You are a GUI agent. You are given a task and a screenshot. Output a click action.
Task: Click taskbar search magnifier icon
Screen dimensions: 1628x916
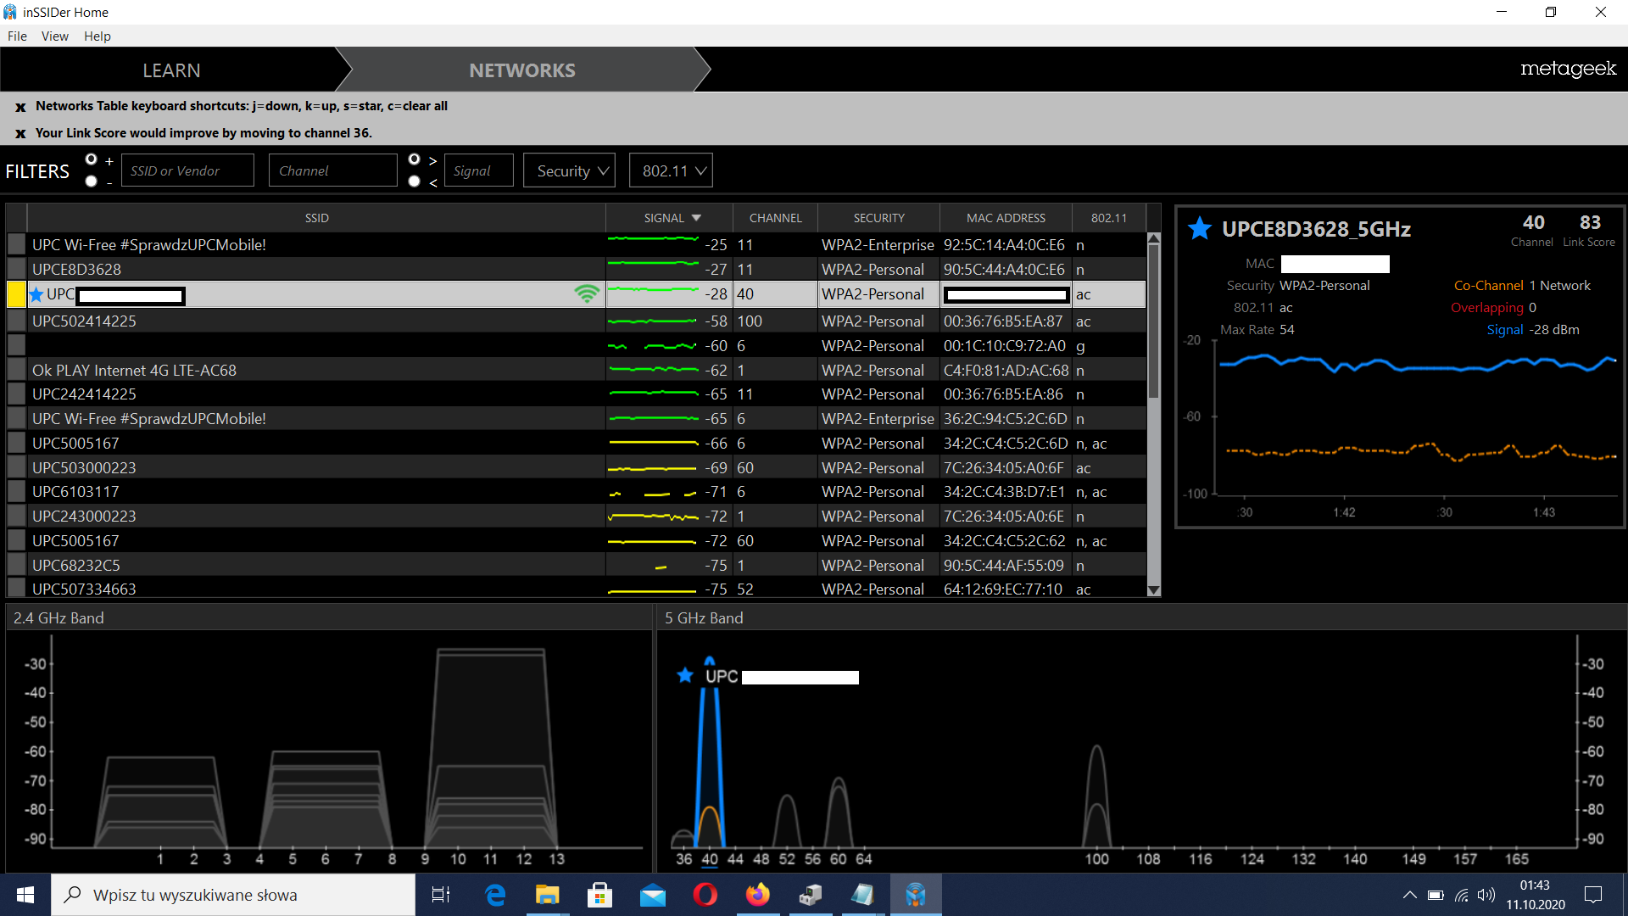pyautogui.click(x=74, y=895)
